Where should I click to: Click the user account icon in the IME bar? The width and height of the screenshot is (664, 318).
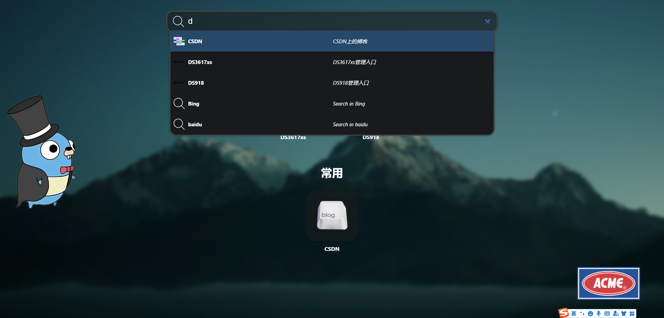pos(616,314)
